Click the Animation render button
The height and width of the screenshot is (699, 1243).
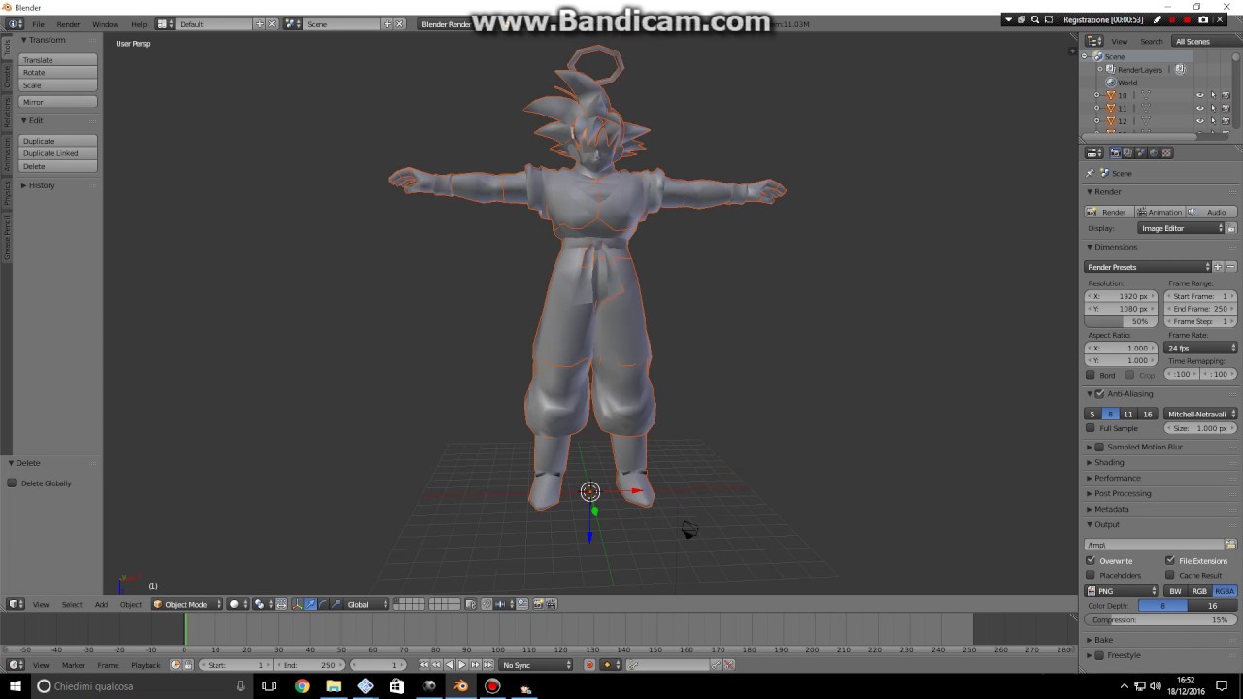(1159, 212)
